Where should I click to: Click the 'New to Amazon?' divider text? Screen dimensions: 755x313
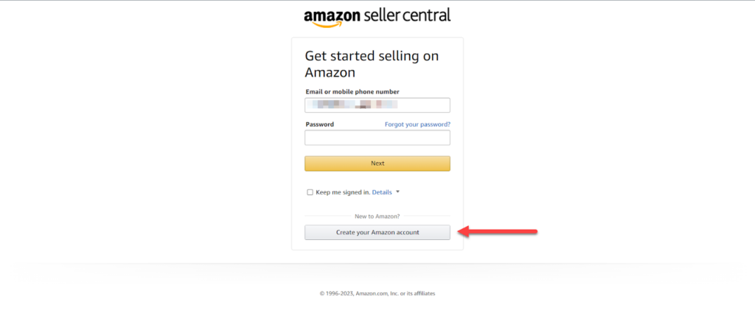pyautogui.click(x=377, y=217)
